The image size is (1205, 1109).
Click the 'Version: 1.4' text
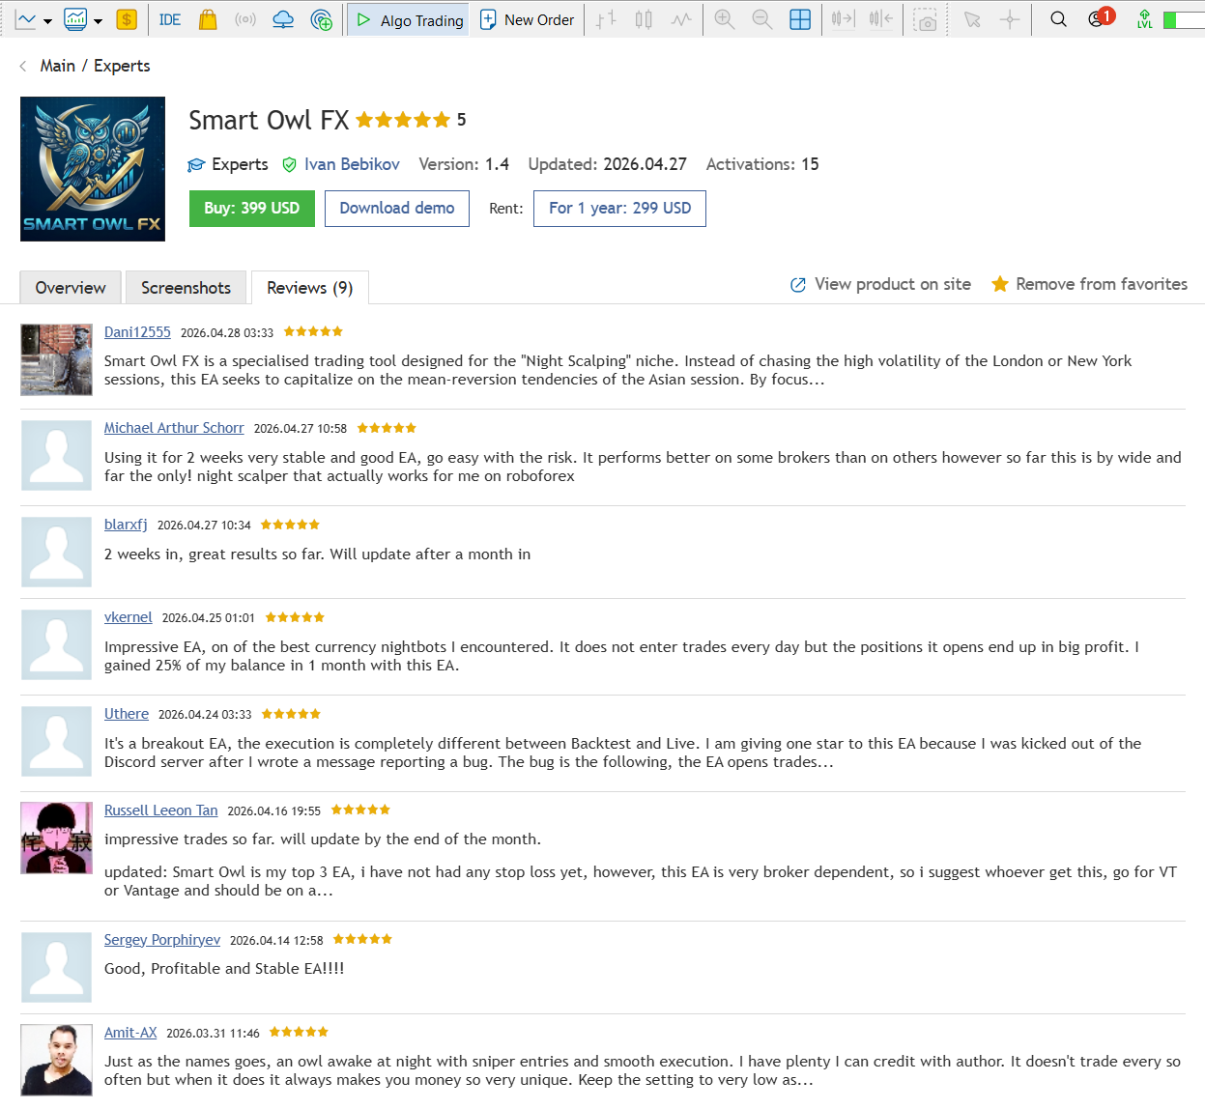464,164
